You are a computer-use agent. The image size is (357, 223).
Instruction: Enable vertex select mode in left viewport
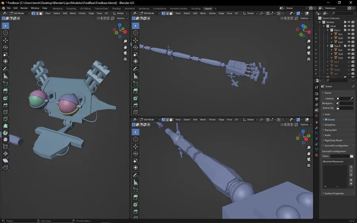pos(33,13)
